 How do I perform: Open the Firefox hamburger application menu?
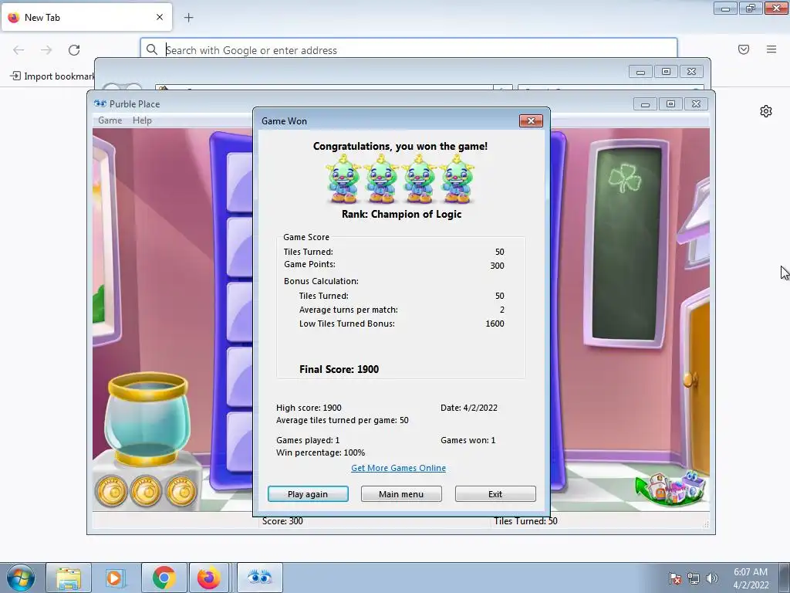click(x=771, y=49)
